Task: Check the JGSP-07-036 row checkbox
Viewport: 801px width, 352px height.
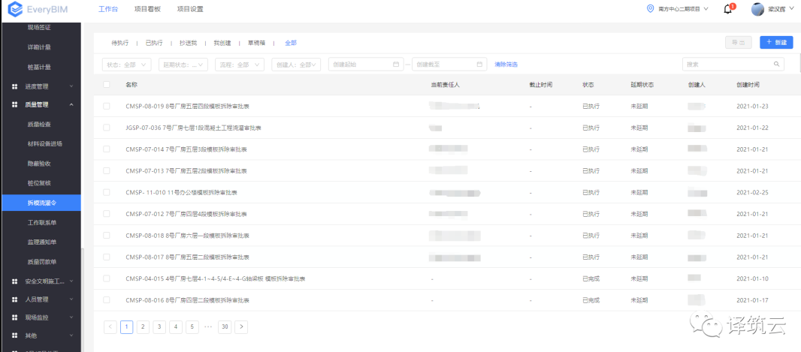Action: pyautogui.click(x=106, y=128)
